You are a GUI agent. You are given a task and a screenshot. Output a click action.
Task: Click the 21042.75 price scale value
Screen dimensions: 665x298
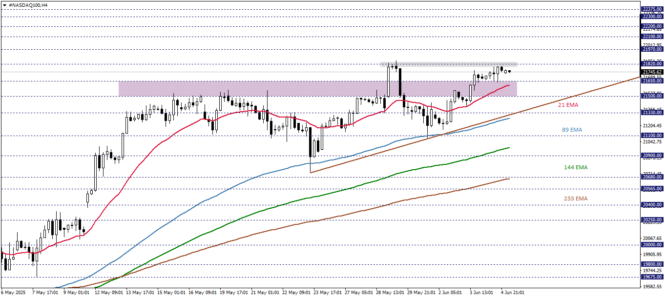click(x=653, y=141)
